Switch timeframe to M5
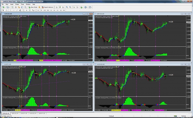Screen dimensions: 193x118 41,10
